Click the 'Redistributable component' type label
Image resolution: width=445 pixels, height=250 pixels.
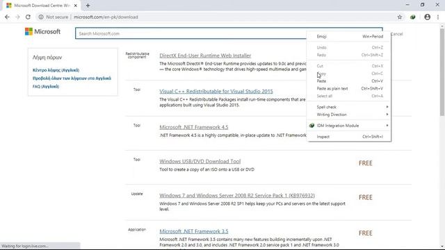pyautogui.click(x=137, y=56)
